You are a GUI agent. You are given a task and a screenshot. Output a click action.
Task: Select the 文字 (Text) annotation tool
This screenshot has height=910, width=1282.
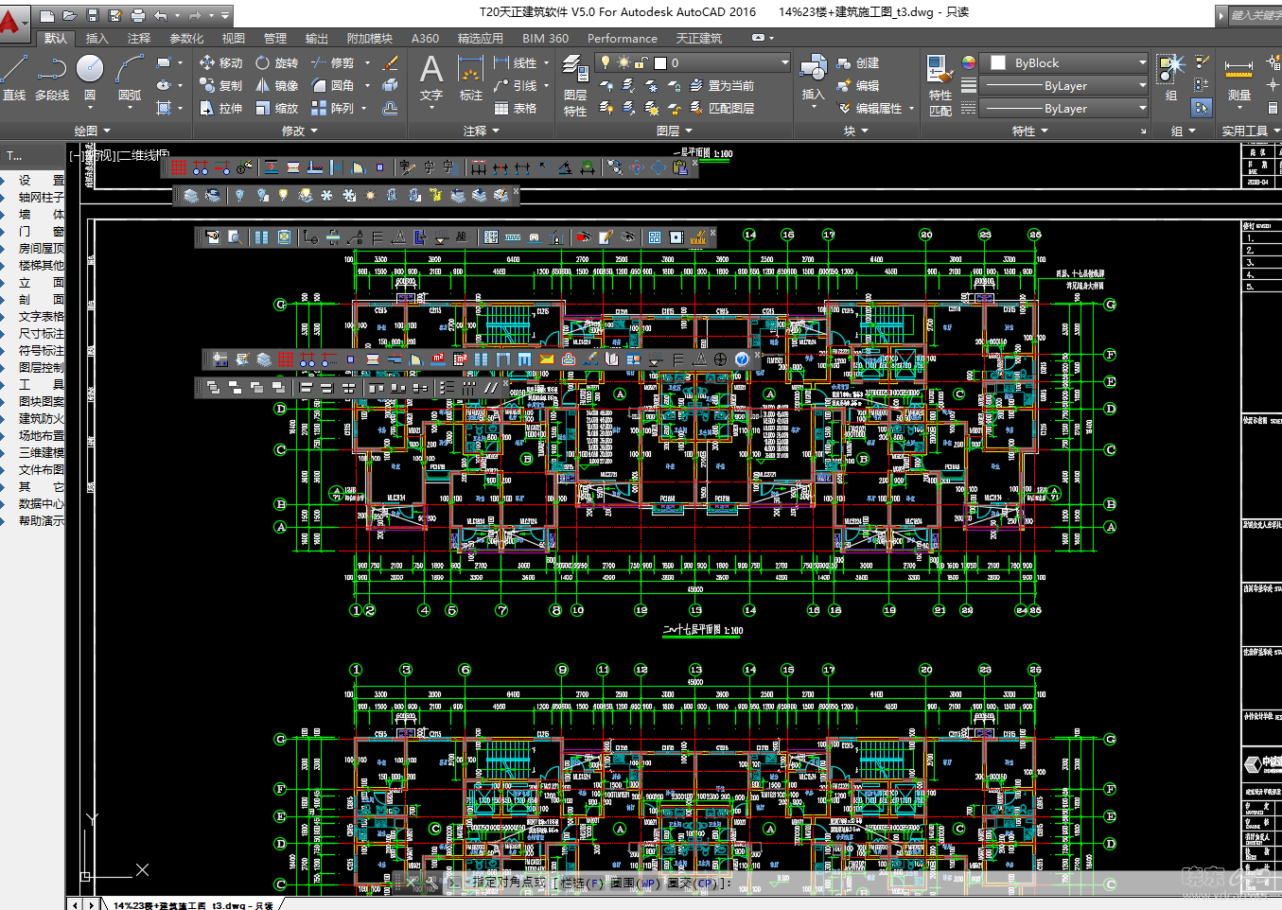[431, 78]
